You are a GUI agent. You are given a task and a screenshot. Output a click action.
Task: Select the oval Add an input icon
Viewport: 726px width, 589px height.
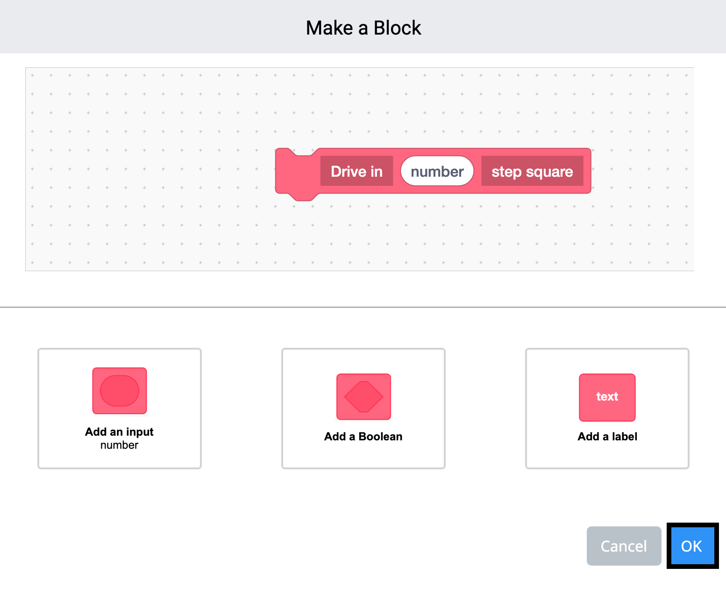point(120,391)
